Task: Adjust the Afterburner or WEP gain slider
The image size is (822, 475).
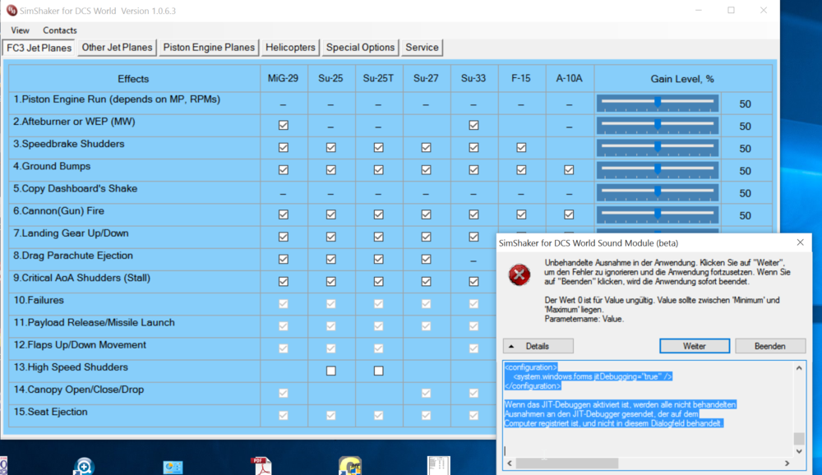Action: point(658,126)
